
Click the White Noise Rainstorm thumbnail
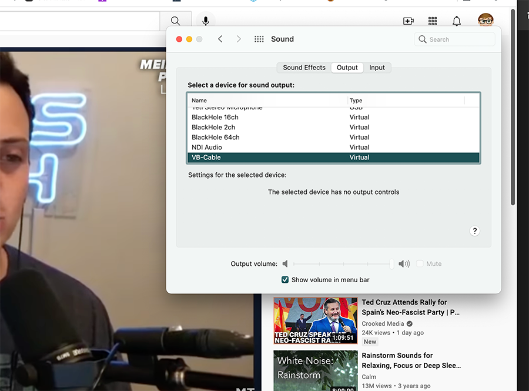point(315,370)
